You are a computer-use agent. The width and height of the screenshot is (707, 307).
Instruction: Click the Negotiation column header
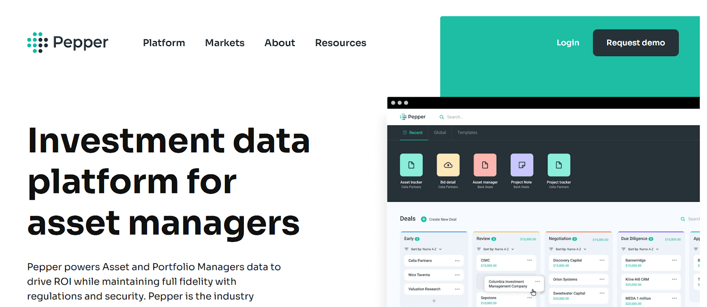coord(563,239)
